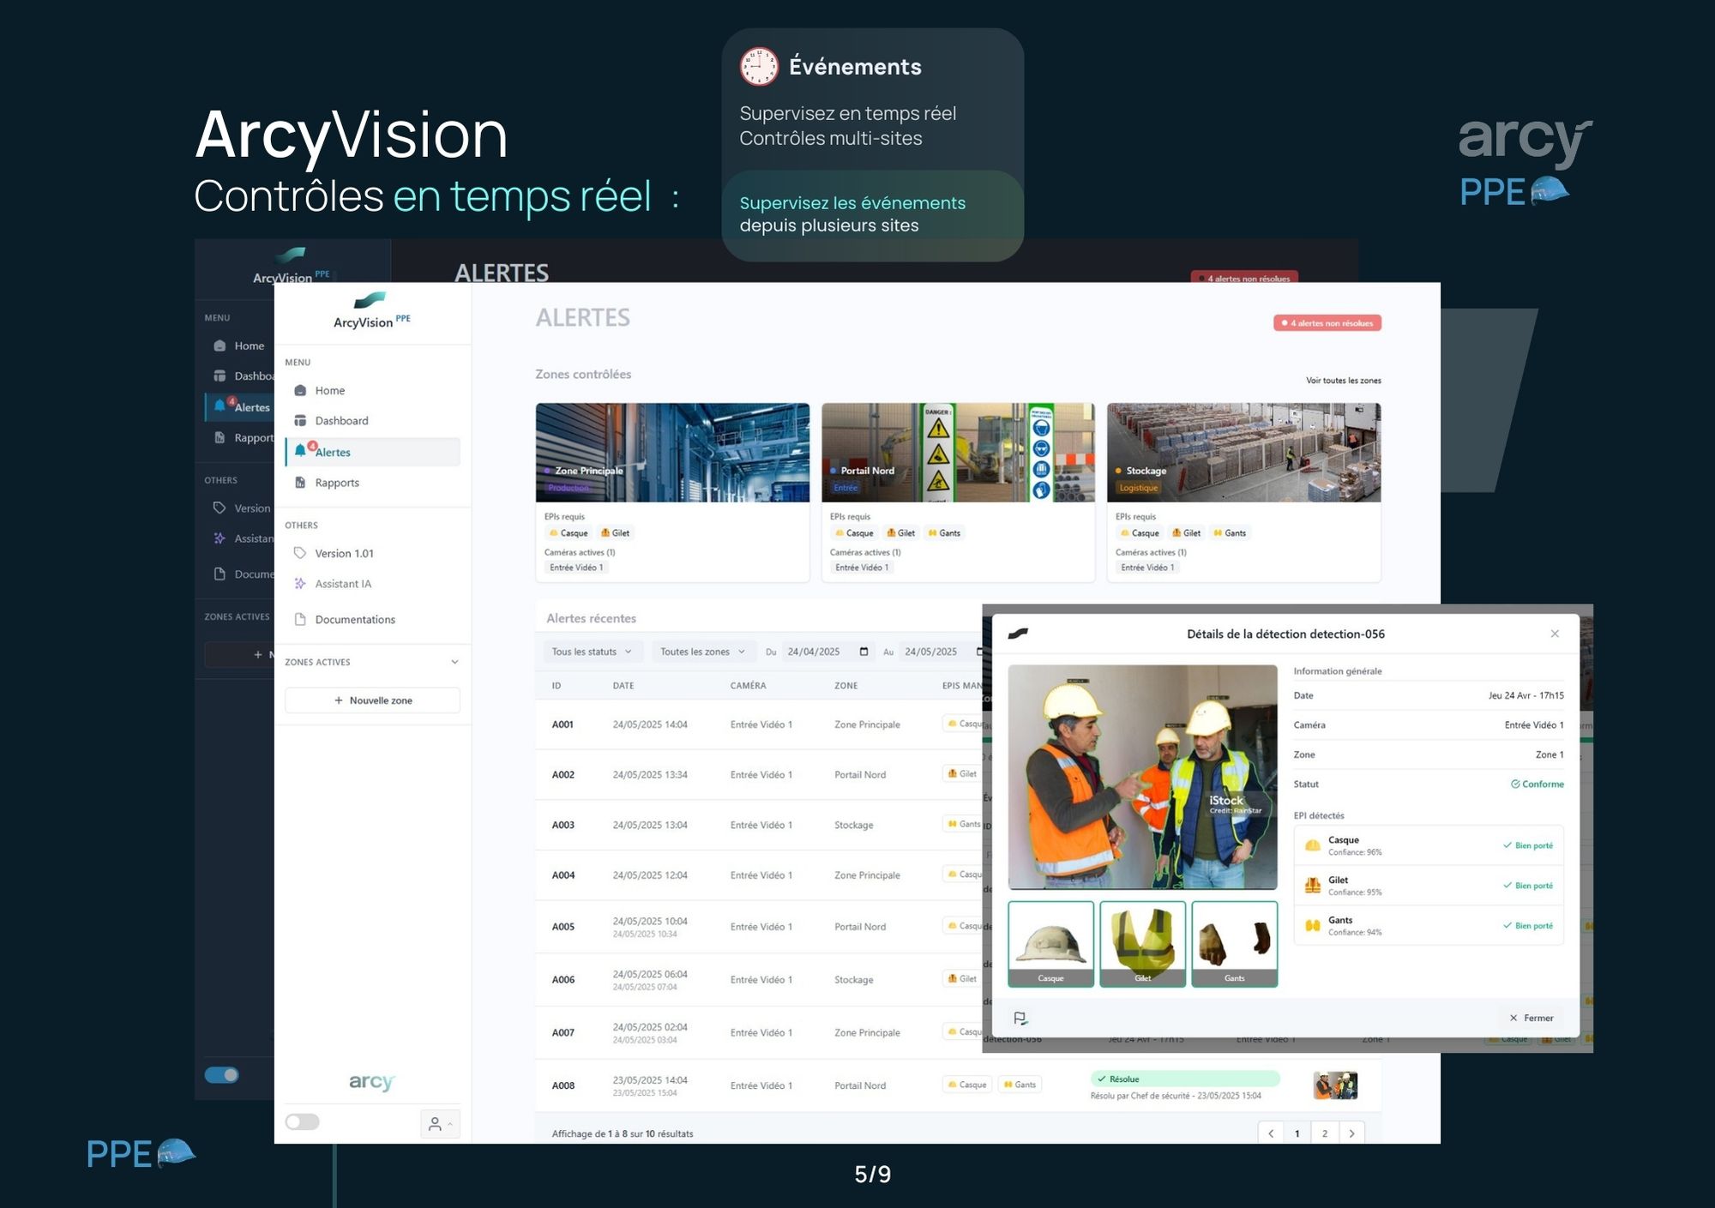Click the Alertes bell icon with badge
This screenshot has width=1715, height=1208.
(303, 449)
